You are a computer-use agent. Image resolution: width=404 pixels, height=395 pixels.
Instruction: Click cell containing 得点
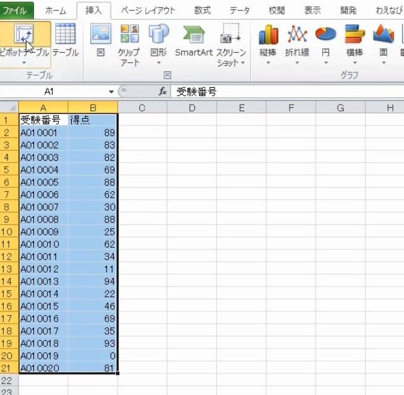93,120
